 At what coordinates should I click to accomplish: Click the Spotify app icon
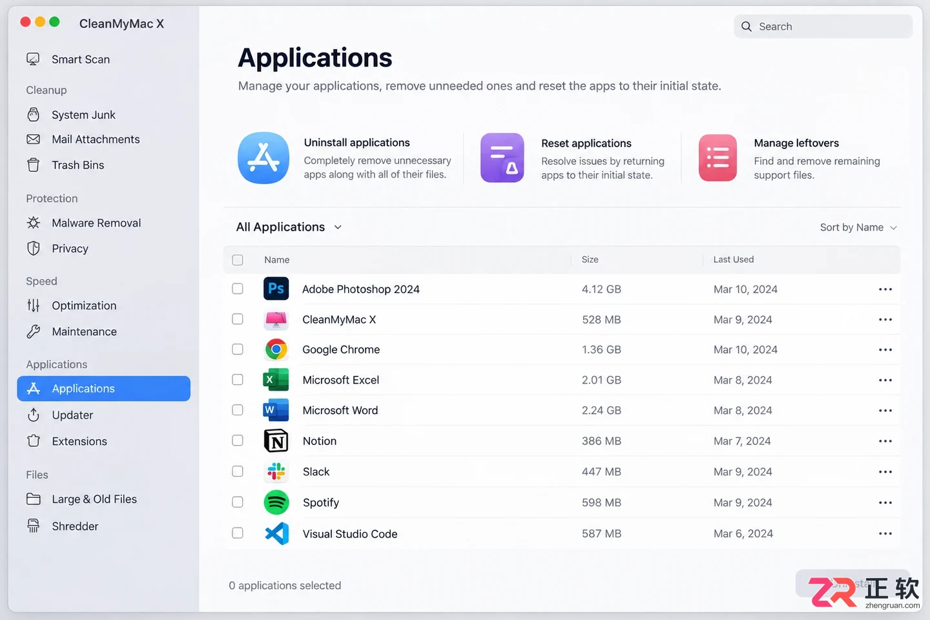click(x=276, y=502)
